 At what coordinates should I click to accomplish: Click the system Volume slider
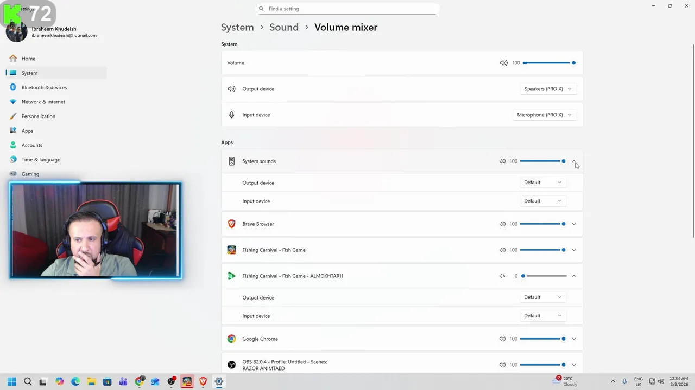coord(549,63)
